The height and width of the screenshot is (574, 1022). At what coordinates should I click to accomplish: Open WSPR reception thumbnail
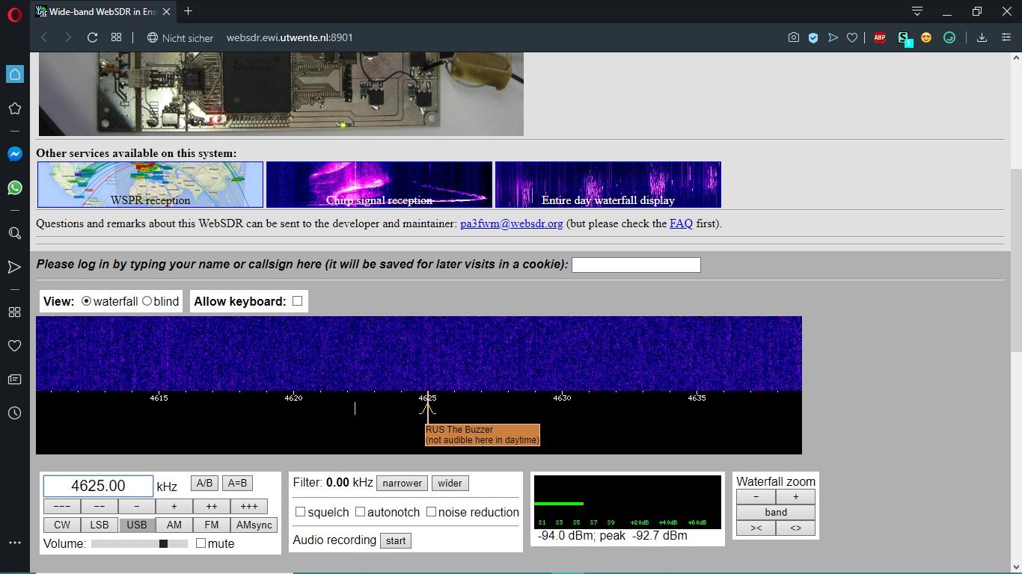pos(150,185)
